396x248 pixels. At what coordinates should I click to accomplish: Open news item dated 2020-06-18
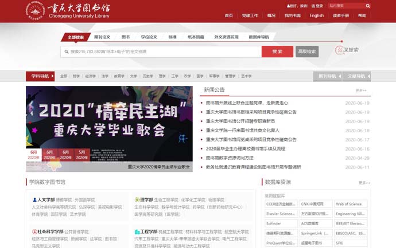coord(242,131)
